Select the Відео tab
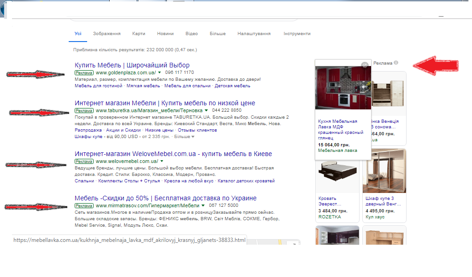This screenshot has width=472, height=277. (191, 33)
